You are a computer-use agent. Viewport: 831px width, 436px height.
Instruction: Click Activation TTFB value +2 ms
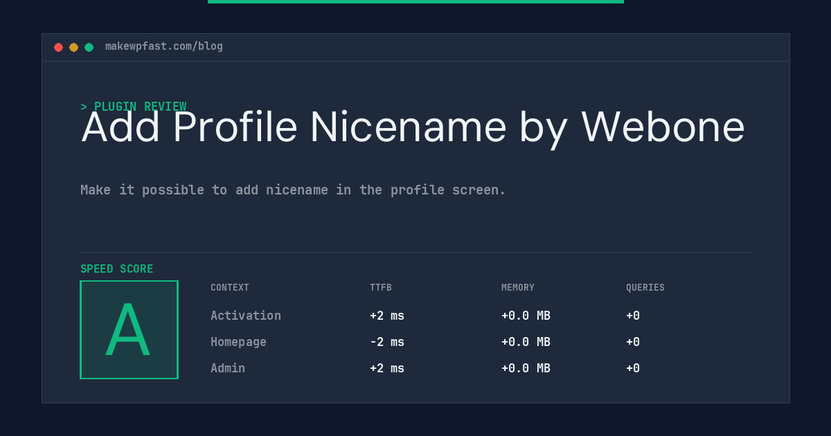click(x=387, y=316)
